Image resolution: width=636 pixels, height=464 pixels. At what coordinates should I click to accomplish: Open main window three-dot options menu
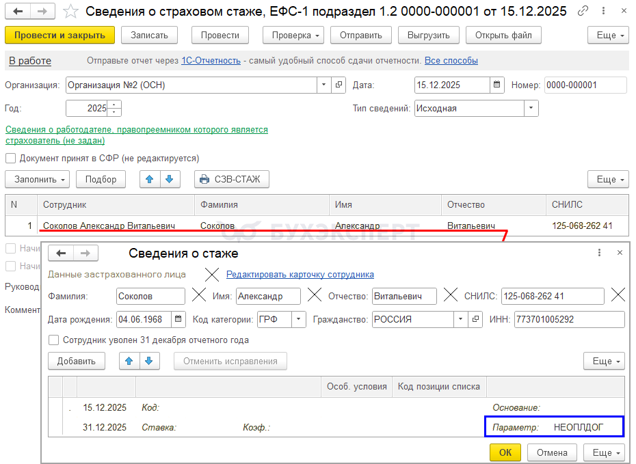click(604, 12)
